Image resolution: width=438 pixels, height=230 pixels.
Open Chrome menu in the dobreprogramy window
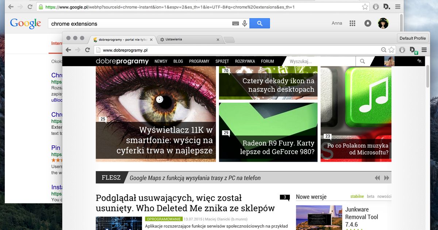point(424,50)
